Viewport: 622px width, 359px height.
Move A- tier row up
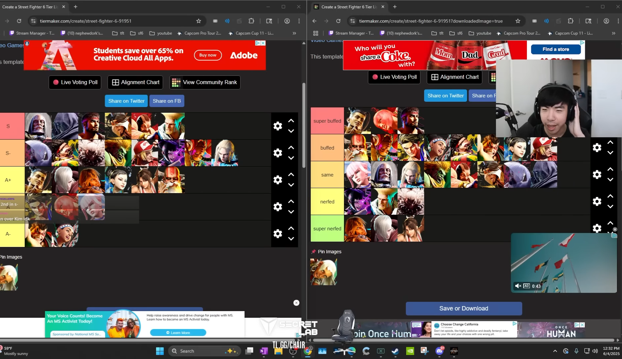(291, 228)
